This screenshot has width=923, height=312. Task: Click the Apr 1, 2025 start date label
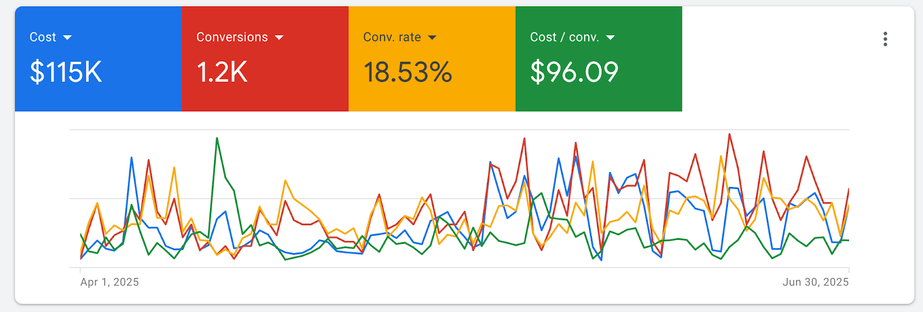[x=110, y=282]
